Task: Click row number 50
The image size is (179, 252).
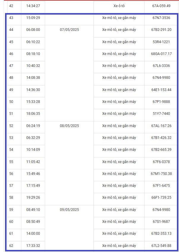Action: click(x=11, y=102)
